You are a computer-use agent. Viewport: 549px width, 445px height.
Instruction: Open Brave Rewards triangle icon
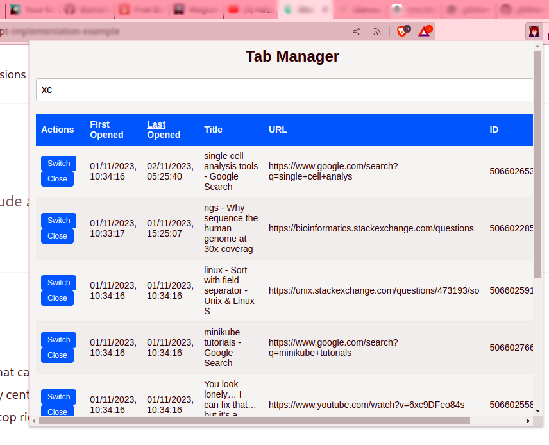tap(425, 31)
